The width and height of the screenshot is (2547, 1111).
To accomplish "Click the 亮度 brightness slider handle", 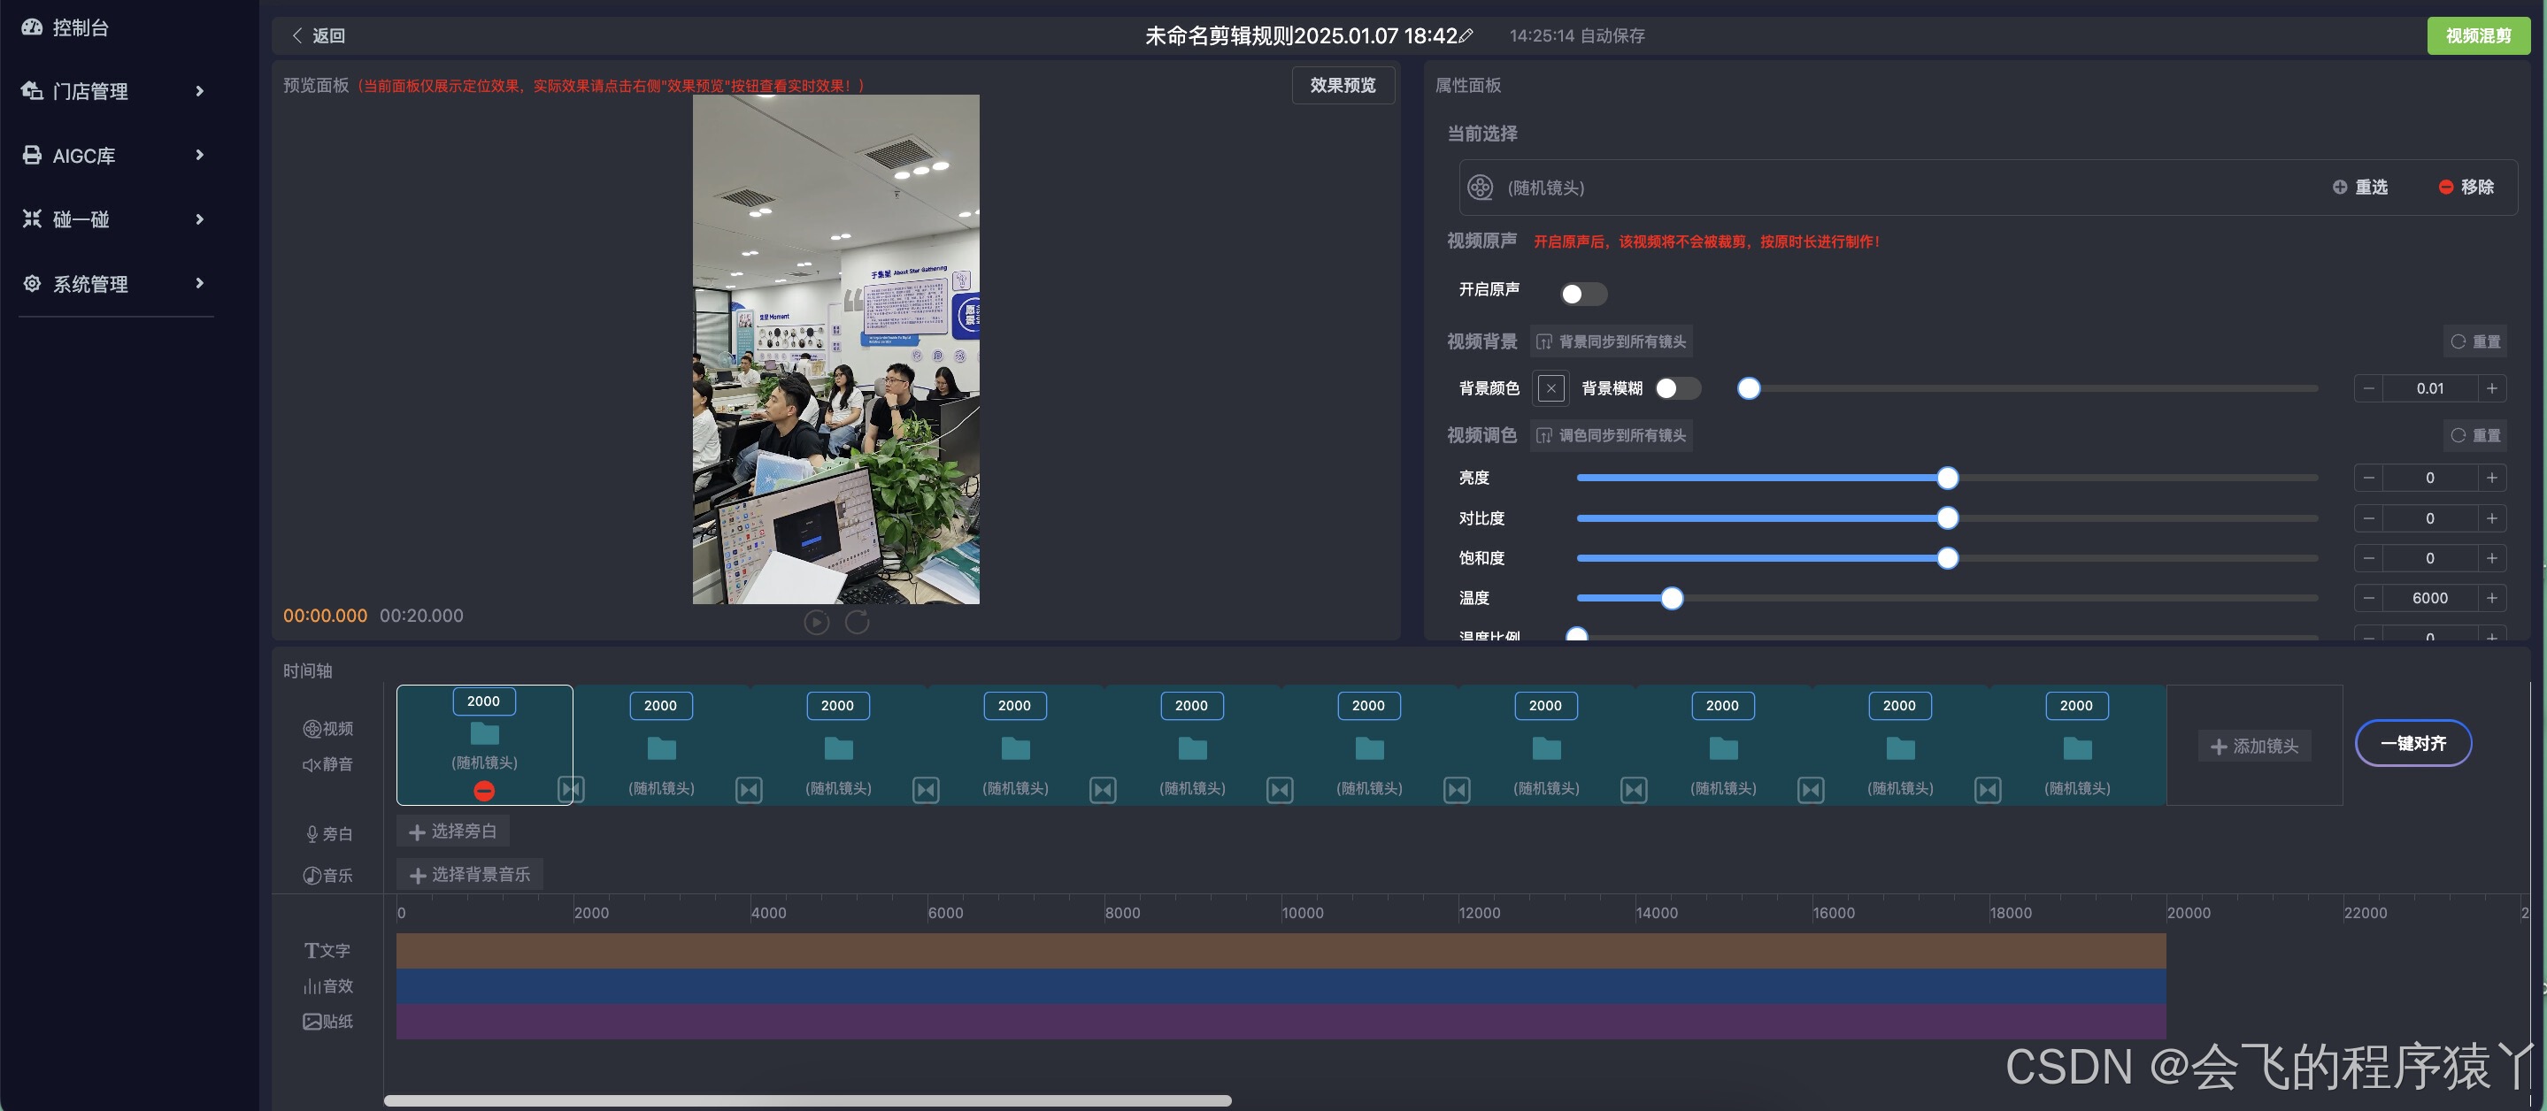I will pos(1947,479).
